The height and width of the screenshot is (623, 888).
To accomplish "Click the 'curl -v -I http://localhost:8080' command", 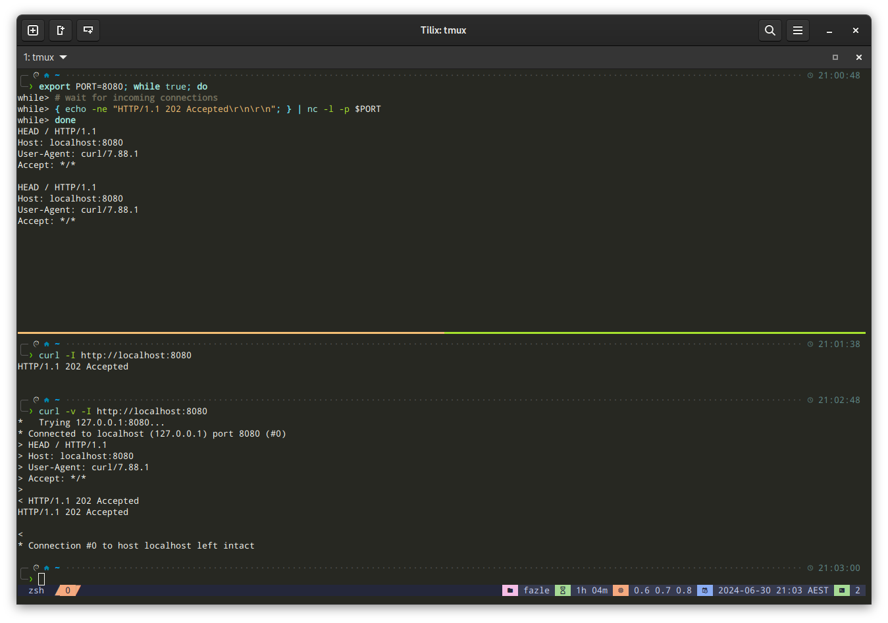I will [x=123, y=411].
